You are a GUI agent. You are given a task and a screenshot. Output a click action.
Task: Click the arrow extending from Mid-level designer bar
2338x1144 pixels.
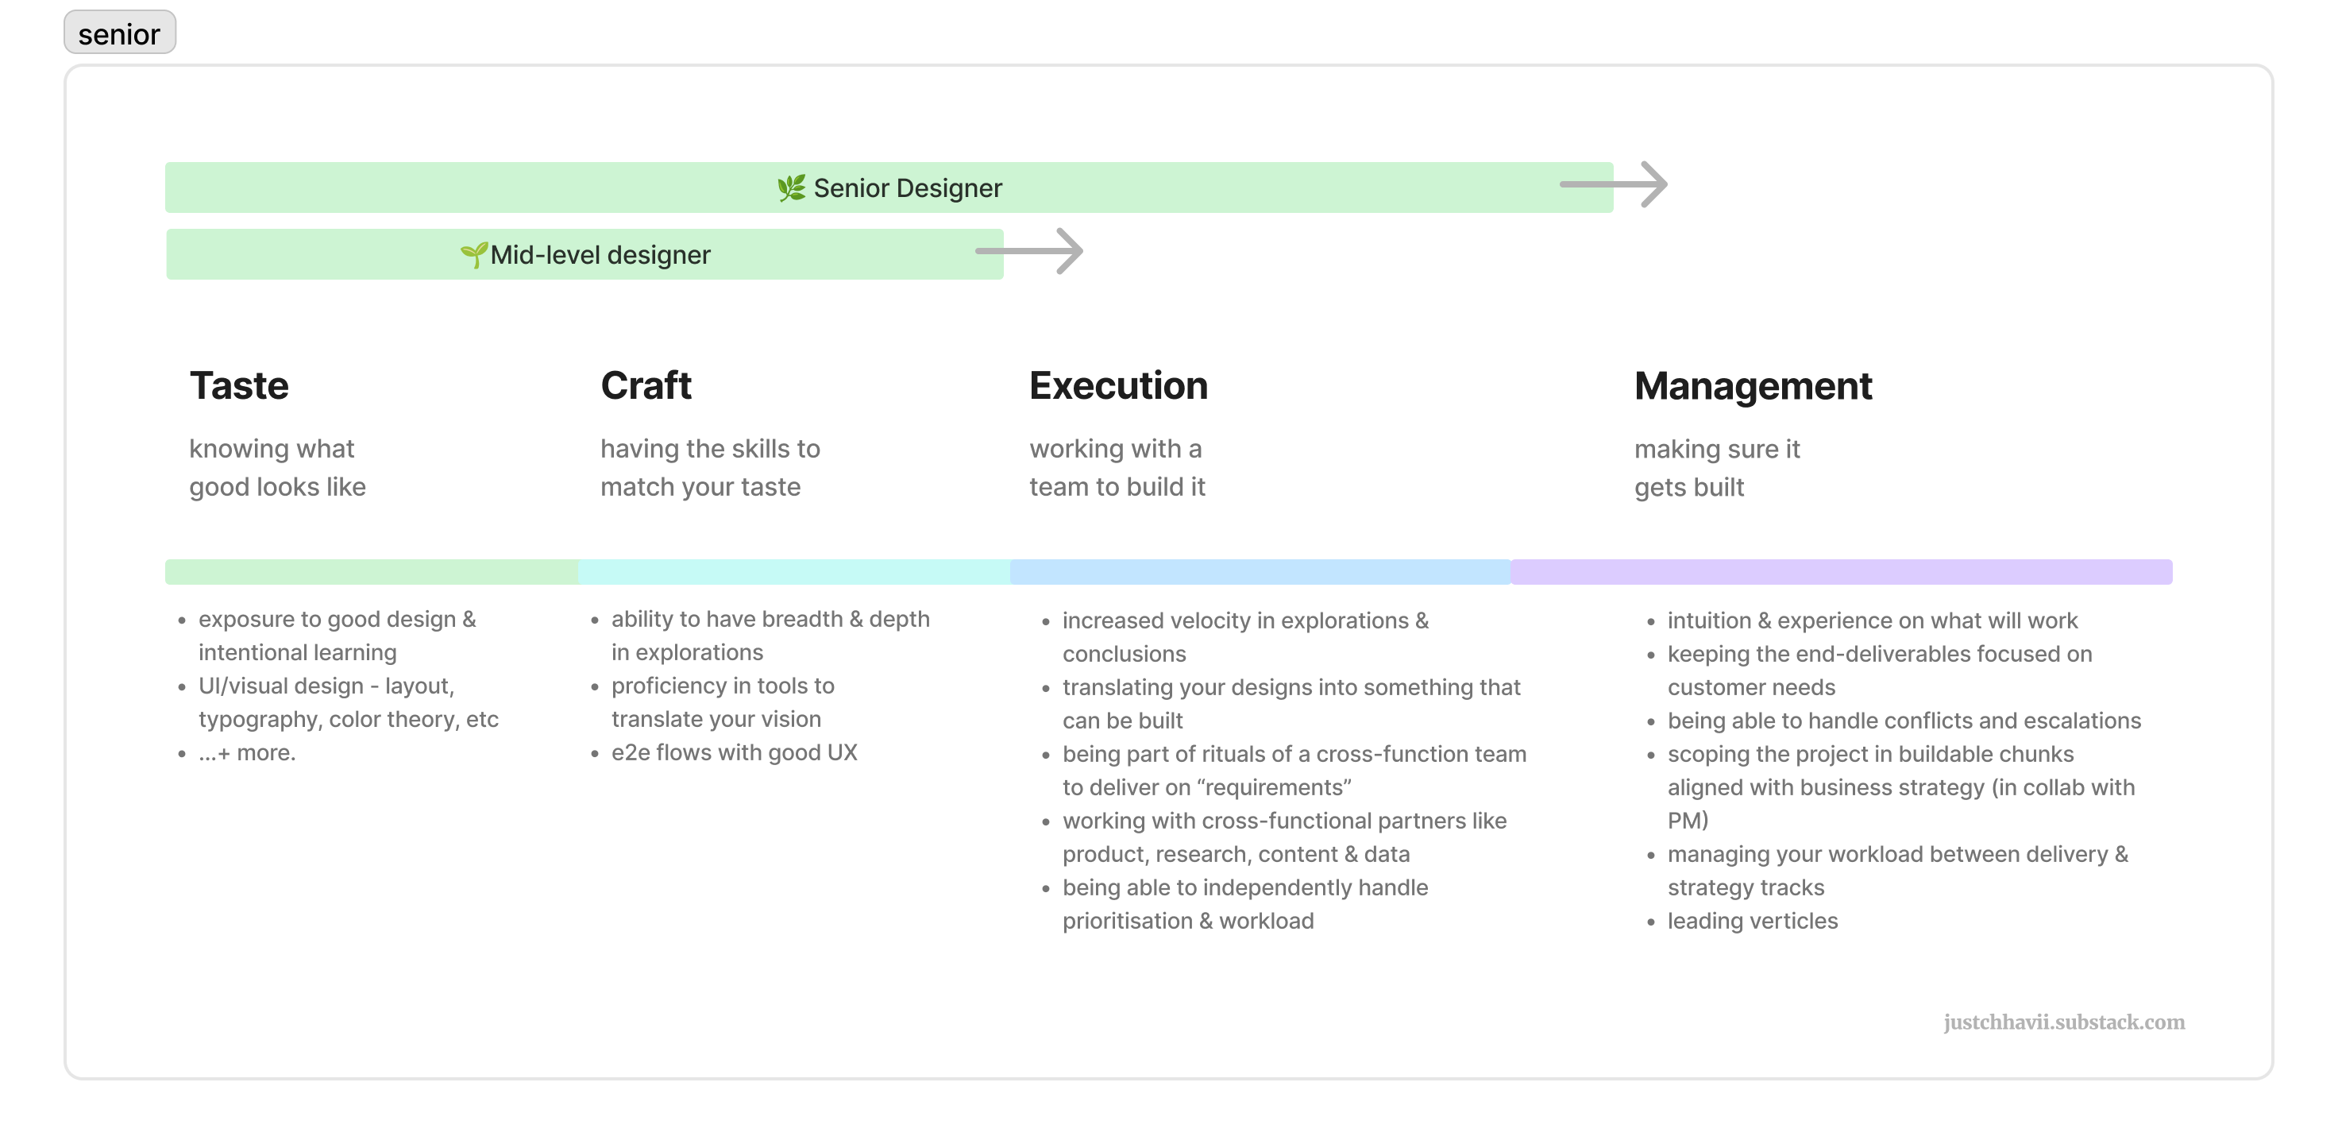(1029, 250)
